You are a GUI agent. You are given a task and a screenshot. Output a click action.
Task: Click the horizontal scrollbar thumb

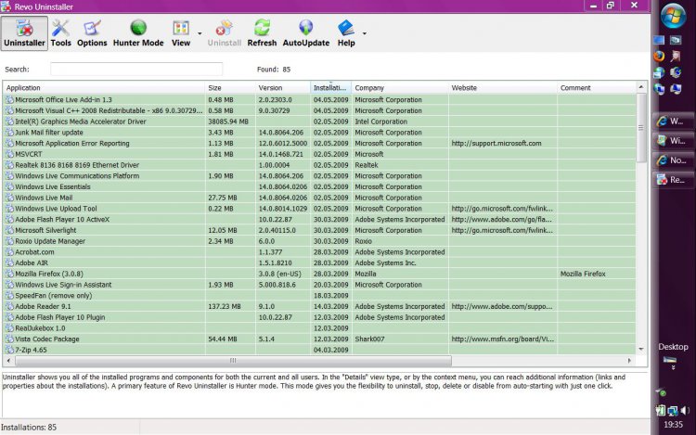click(234, 361)
